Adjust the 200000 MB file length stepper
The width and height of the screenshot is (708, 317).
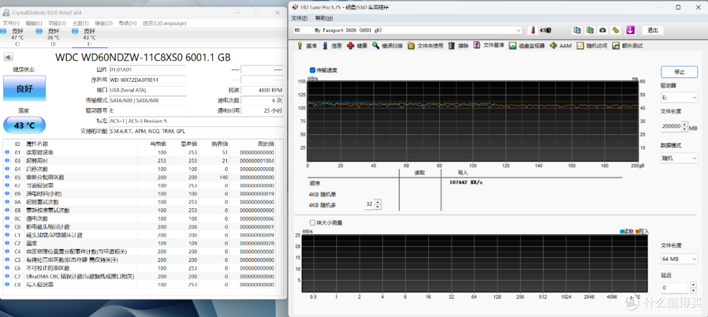[685, 126]
